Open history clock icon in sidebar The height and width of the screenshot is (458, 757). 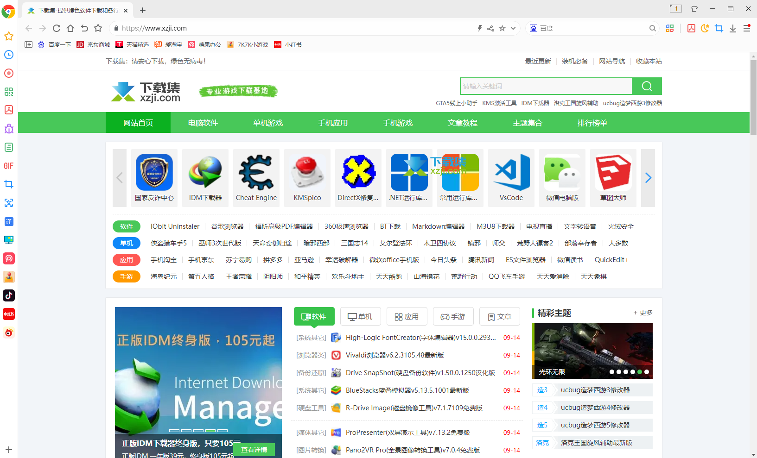(x=9, y=55)
